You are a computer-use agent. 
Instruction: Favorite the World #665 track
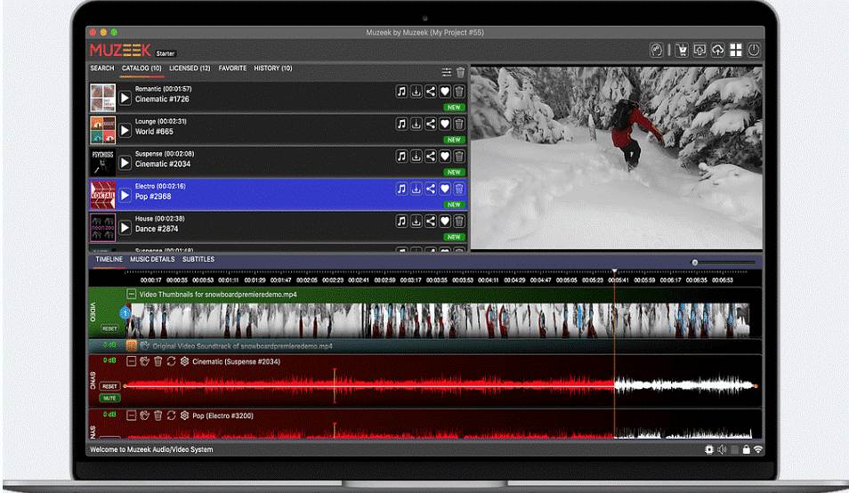pos(445,124)
